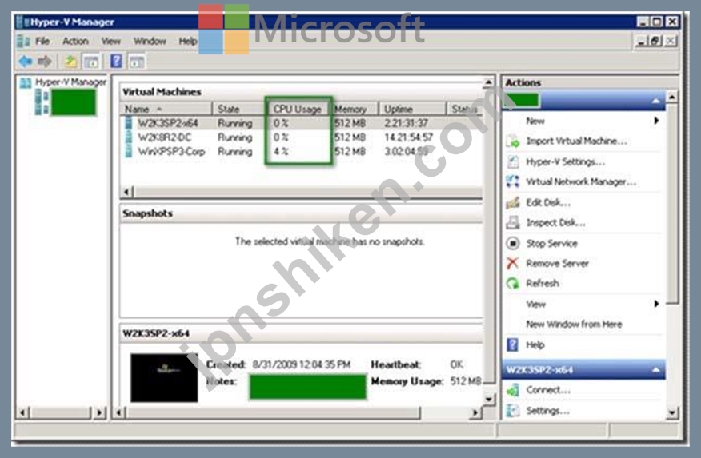Click the Help icon in Actions pane

[513, 344]
